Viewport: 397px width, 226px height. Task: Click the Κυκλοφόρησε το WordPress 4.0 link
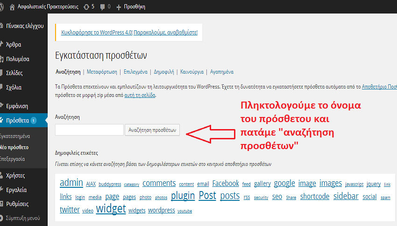point(97,33)
